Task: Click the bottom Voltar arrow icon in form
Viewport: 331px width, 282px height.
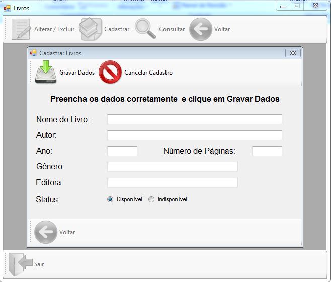Action: (46, 232)
